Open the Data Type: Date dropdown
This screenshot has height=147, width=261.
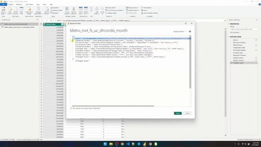click(111, 8)
